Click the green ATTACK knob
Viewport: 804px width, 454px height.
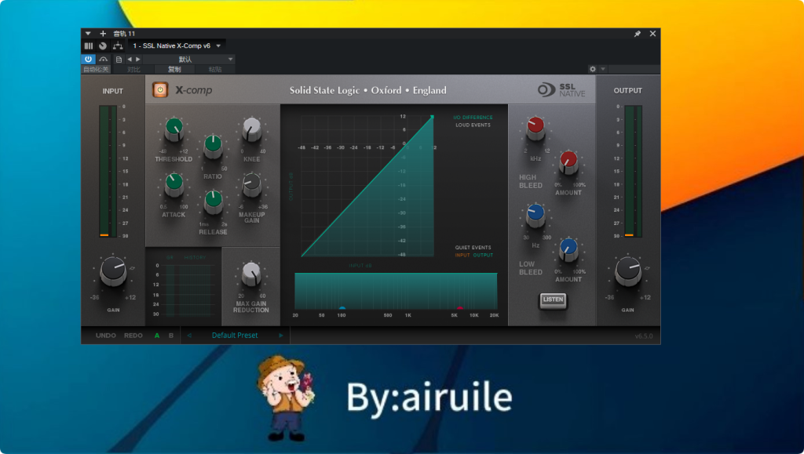tap(174, 183)
